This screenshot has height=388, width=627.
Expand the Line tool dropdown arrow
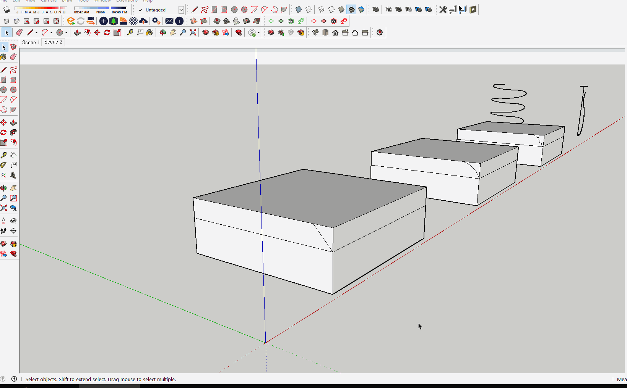point(36,33)
